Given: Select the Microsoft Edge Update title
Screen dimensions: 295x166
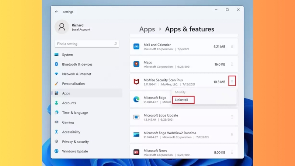Looking at the screenshot, I should click(161, 115).
